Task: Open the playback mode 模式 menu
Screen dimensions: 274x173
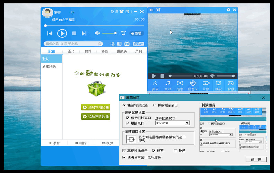Action: point(108,143)
